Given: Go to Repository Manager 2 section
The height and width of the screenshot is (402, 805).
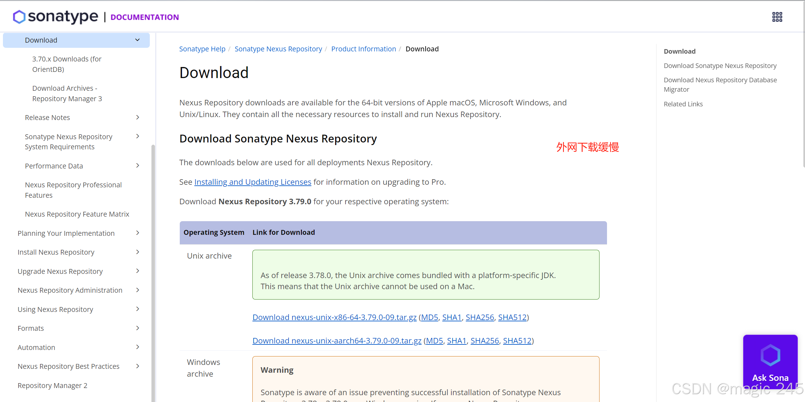Looking at the screenshot, I should pyautogui.click(x=52, y=385).
